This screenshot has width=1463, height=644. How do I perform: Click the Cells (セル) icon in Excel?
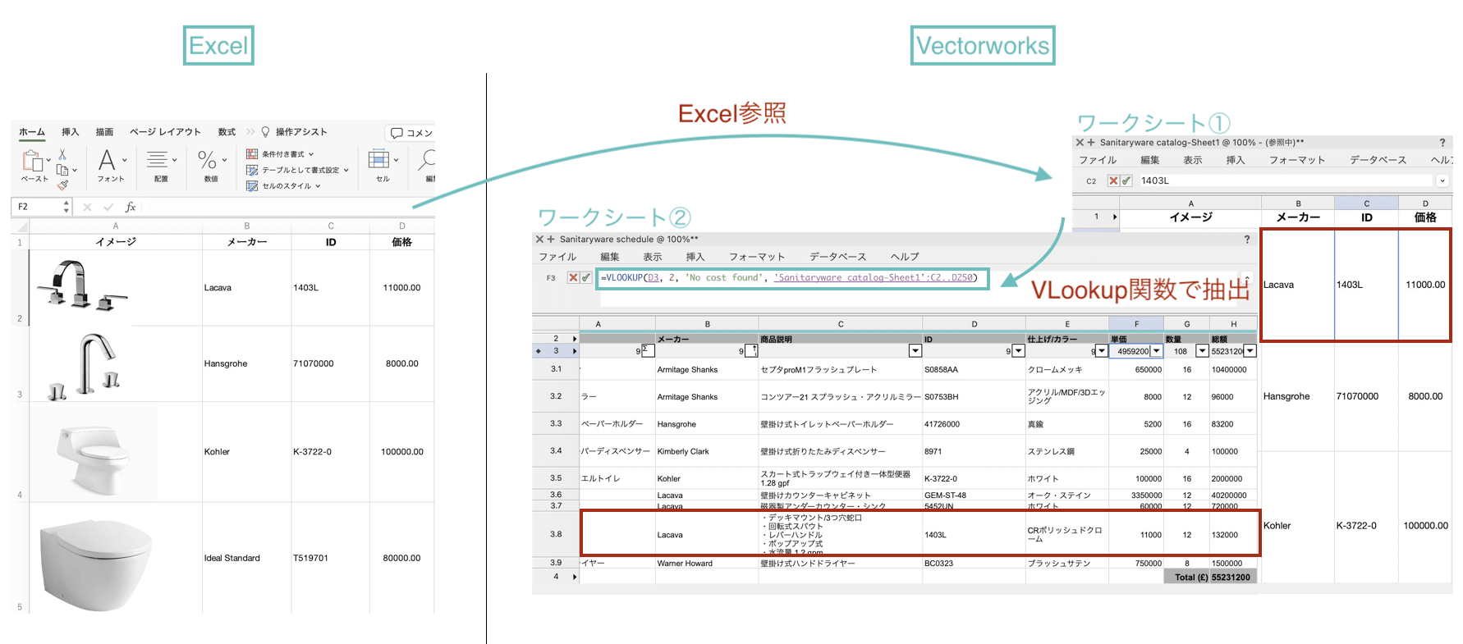(x=378, y=159)
